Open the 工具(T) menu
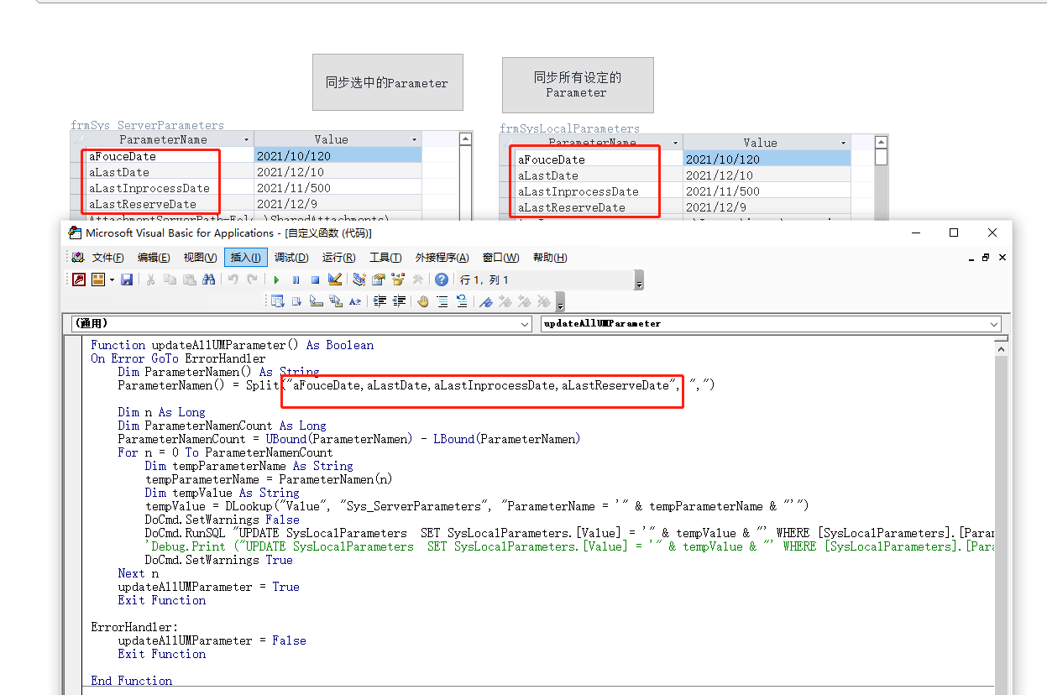 coord(385,258)
